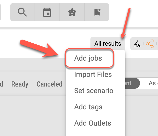Click the orange share icon
Viewport: 158px width, 136px height.
click(150, 44)
